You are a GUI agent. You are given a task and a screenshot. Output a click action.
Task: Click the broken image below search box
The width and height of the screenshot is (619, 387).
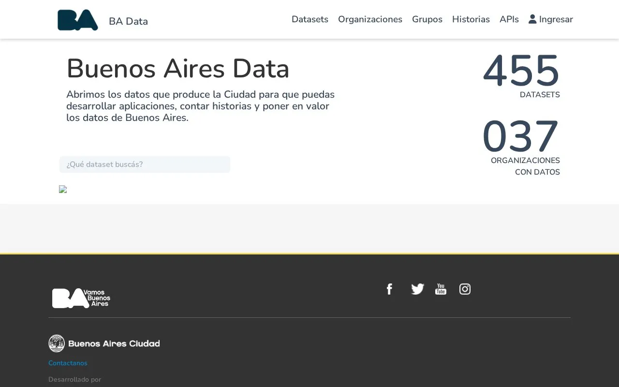coord(63,189)
